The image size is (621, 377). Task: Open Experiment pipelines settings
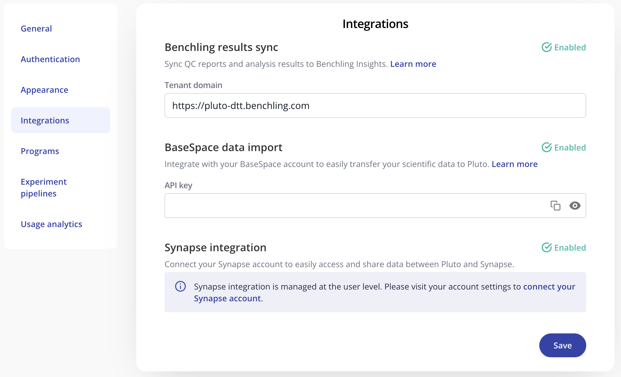(x=44, y=188)
